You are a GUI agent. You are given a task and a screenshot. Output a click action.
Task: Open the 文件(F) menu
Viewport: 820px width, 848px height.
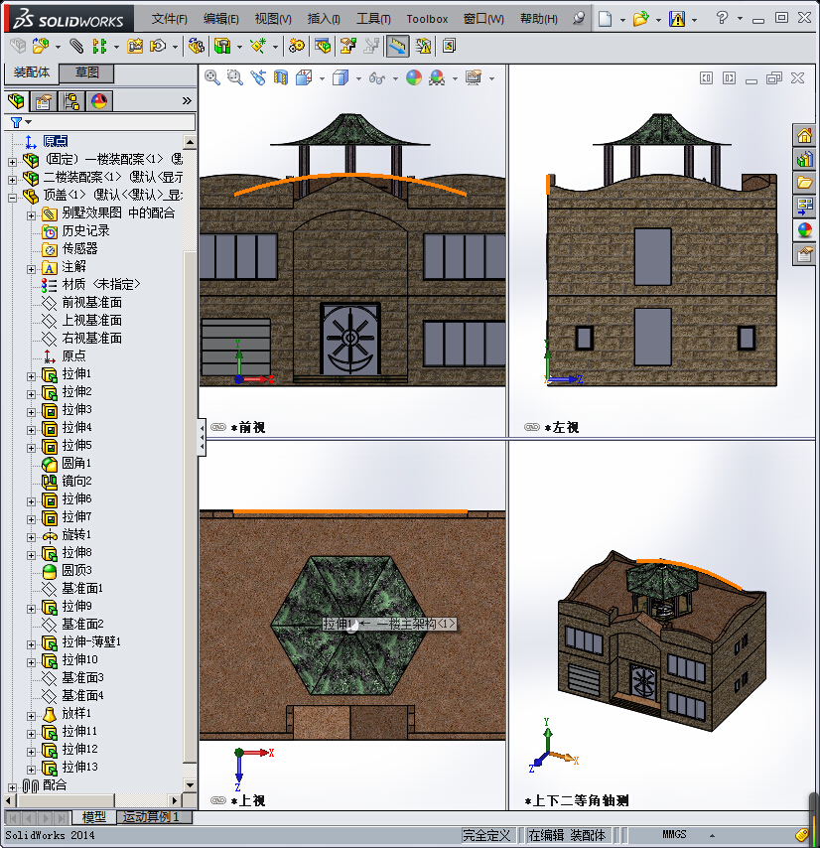point(169,19)
